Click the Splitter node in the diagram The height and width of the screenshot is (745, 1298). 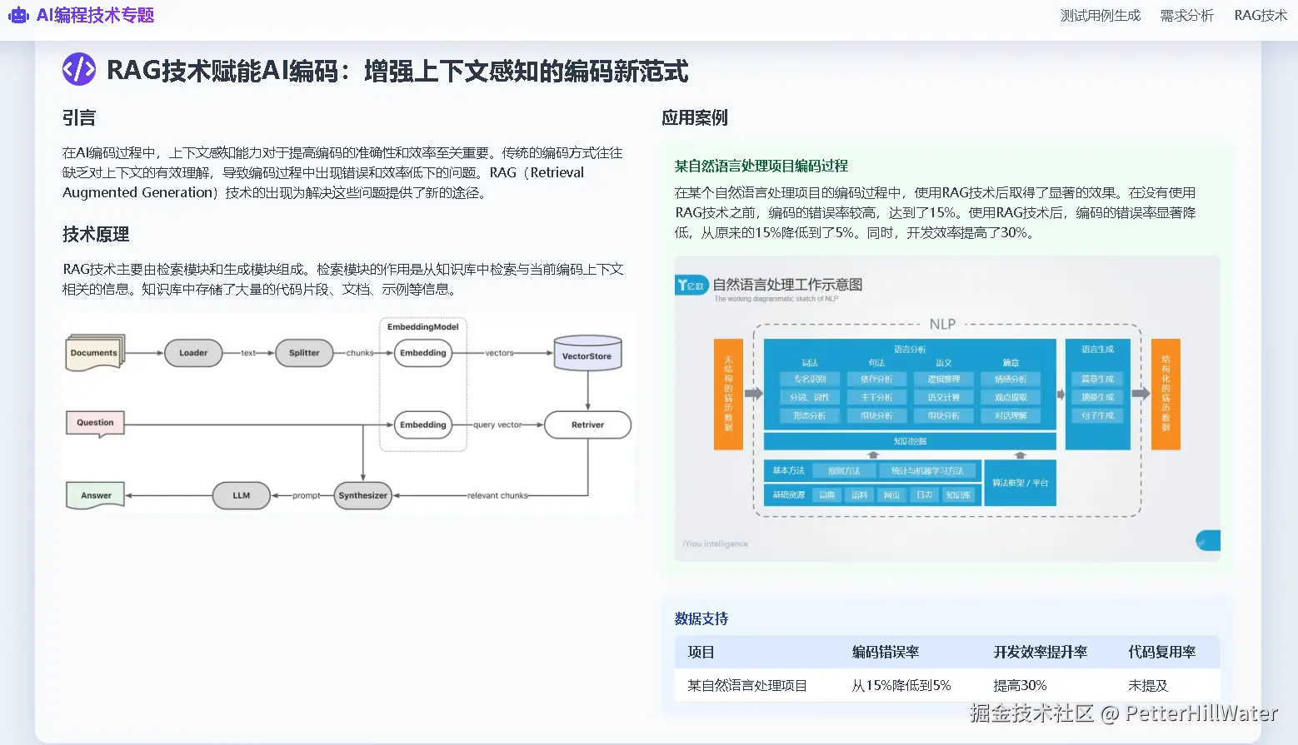coord(304,353)
